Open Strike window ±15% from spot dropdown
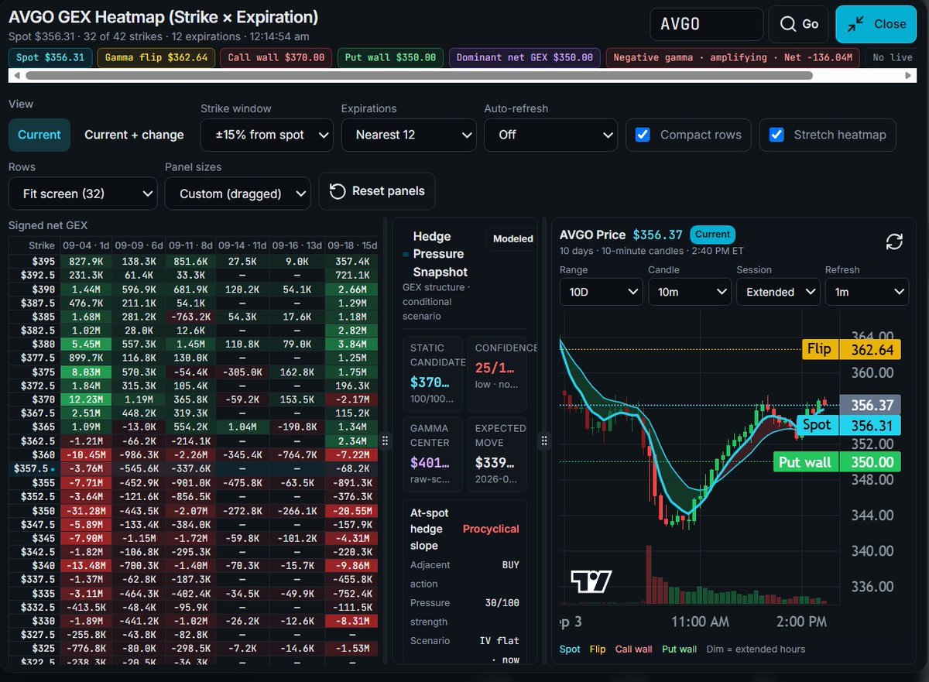929x682 pixels. [267, 135]
